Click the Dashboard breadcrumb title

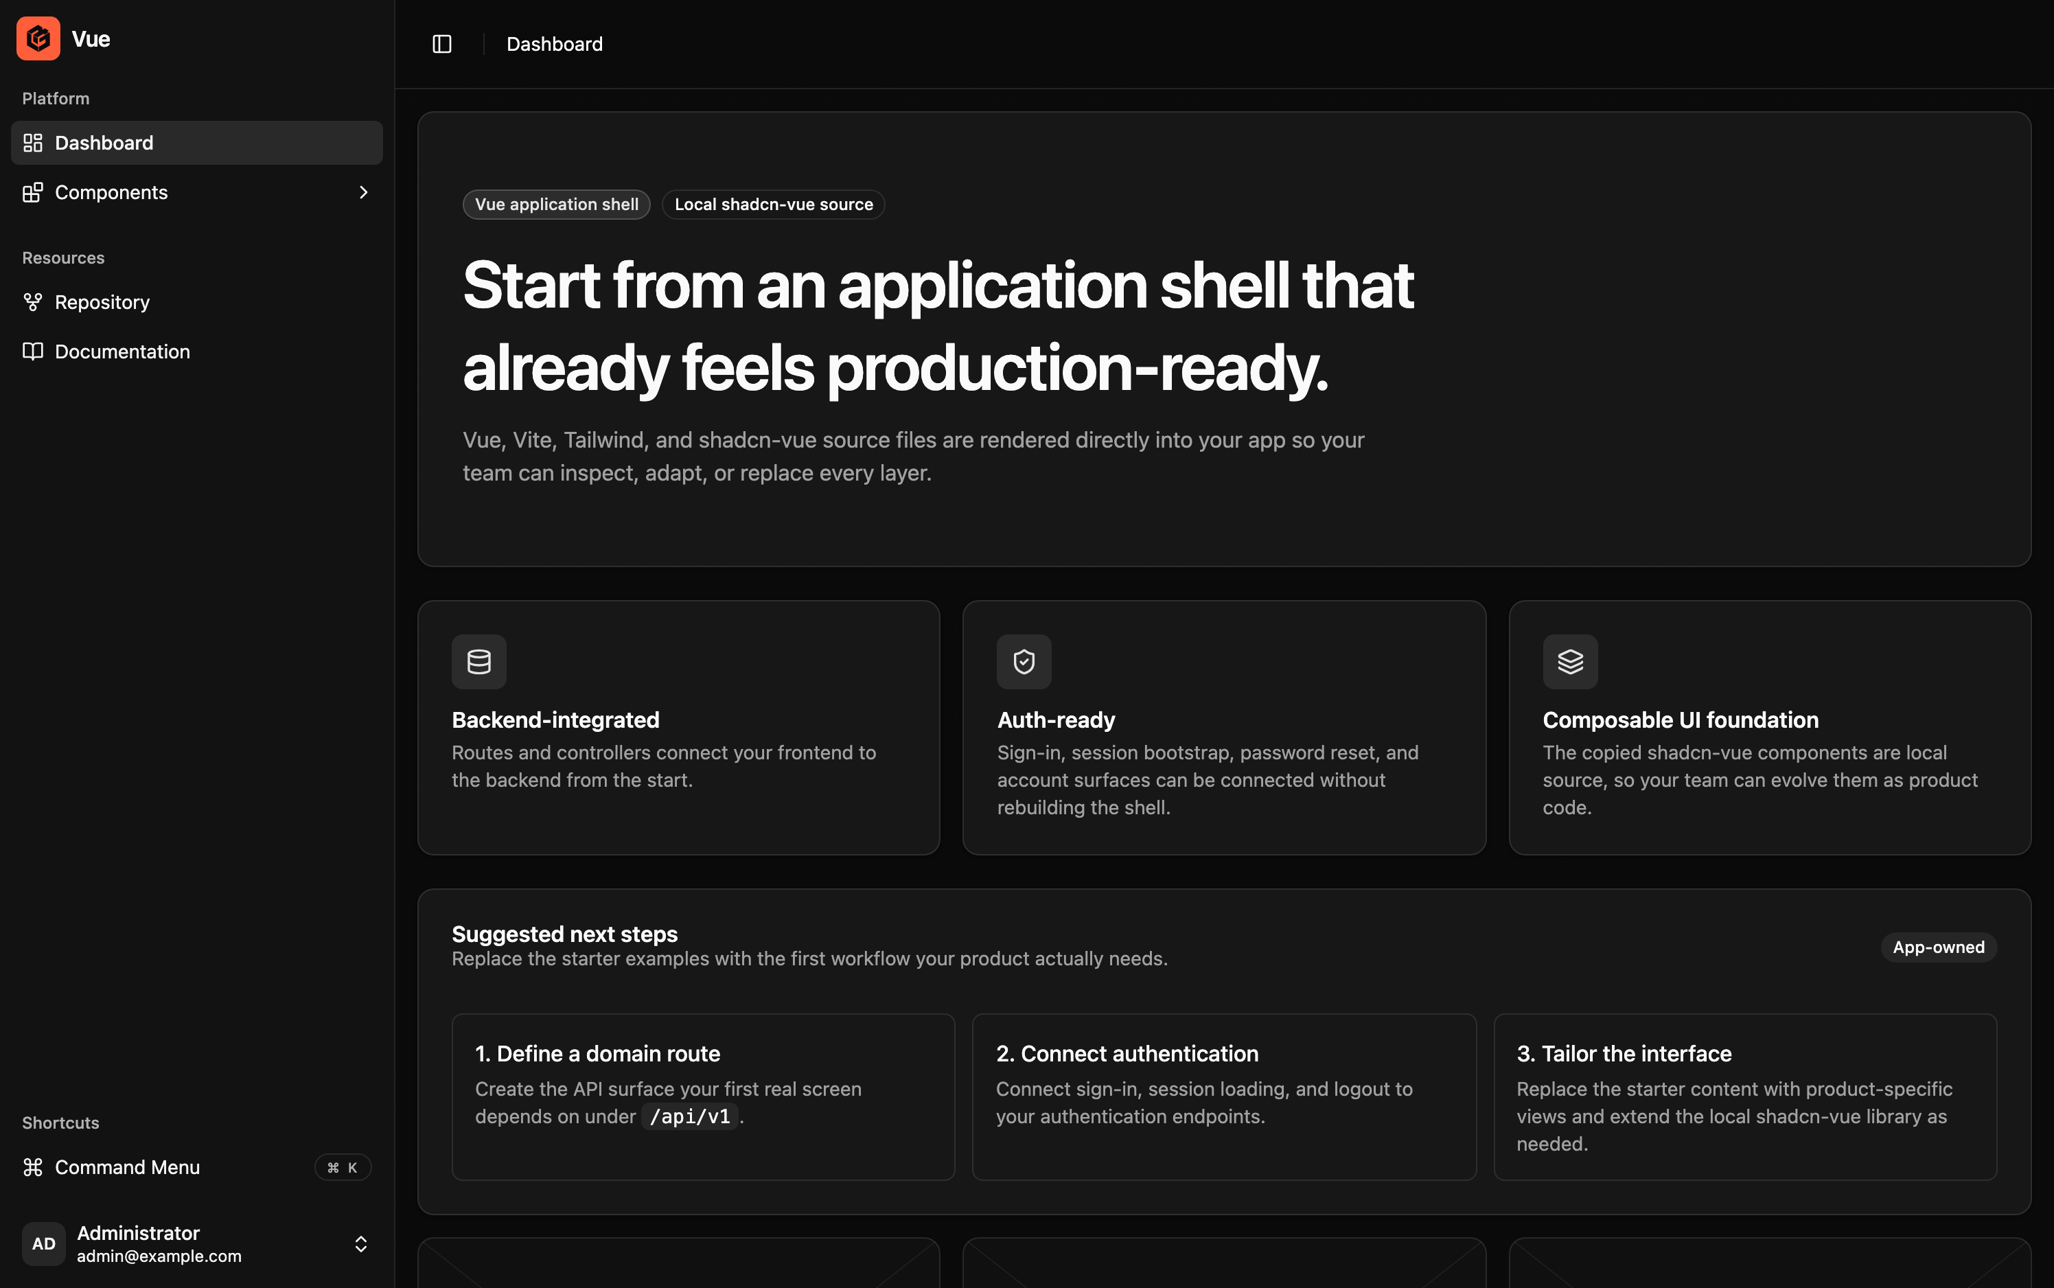[555, 43]
